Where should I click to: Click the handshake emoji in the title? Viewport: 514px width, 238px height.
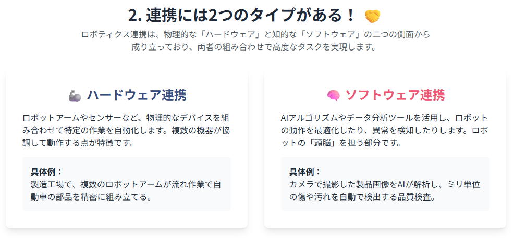[x=372, y=16]
